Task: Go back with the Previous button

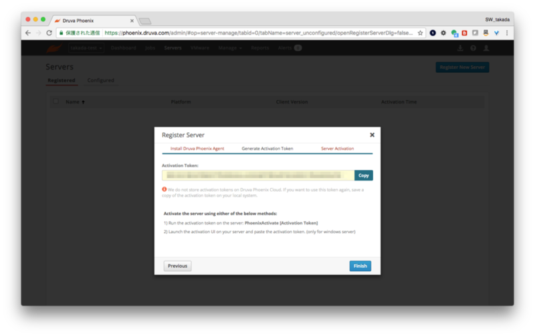Action: (177, 266)
